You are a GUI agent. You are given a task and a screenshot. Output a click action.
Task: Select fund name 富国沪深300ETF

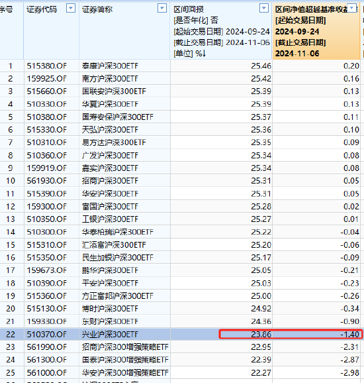[110, 206]
